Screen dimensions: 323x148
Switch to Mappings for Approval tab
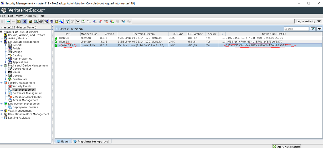tap(91, 141)
